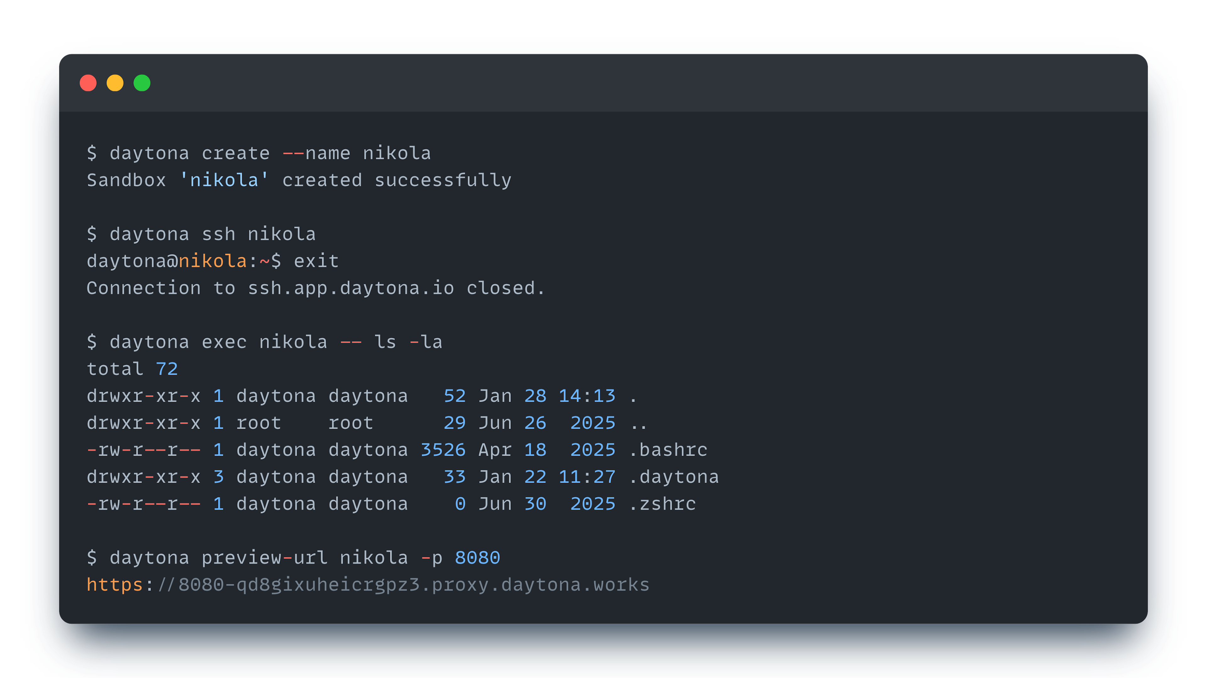Click the blue '8080' port argument

point(477,558)
